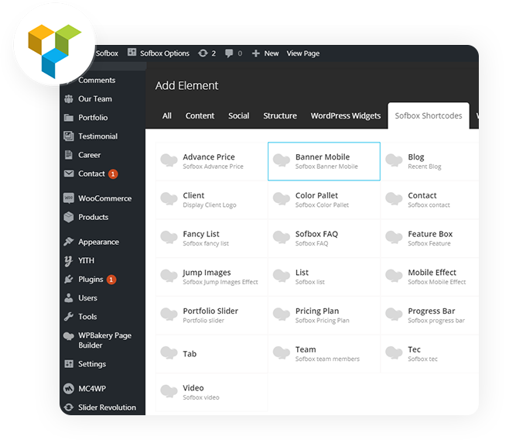Viewport: 509px width, 440px height.
Task: Select the Sofbox Shortcodes tab
Action: (x=429, y=116)
